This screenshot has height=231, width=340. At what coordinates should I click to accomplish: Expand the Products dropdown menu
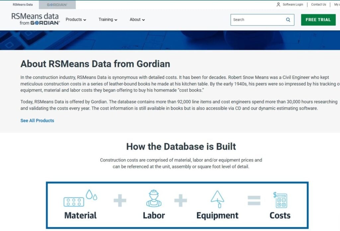point(76,20)
